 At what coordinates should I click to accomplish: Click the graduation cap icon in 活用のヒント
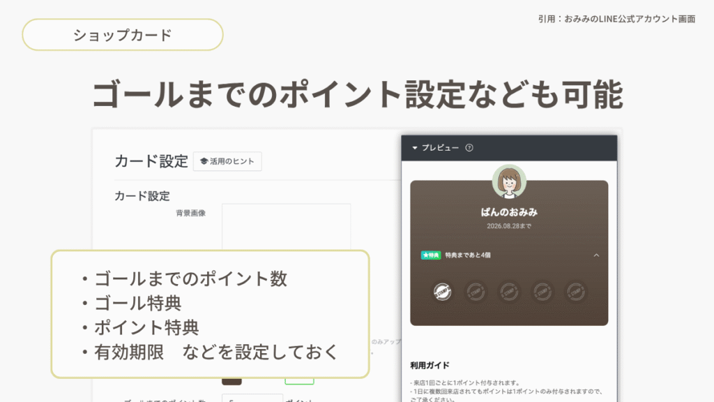(204, 161)
